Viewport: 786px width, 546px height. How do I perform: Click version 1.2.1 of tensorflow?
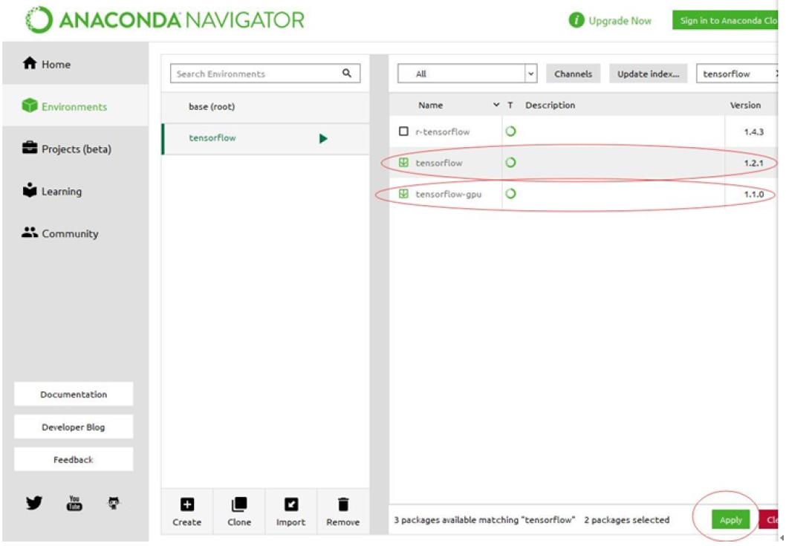pos(753,163)
